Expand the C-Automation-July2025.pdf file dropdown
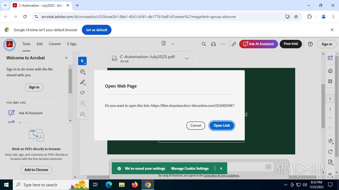This screenshot has width=339, height=190. pos(187,59)
